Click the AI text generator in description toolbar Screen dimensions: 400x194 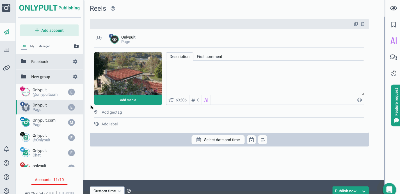point(206,100)
